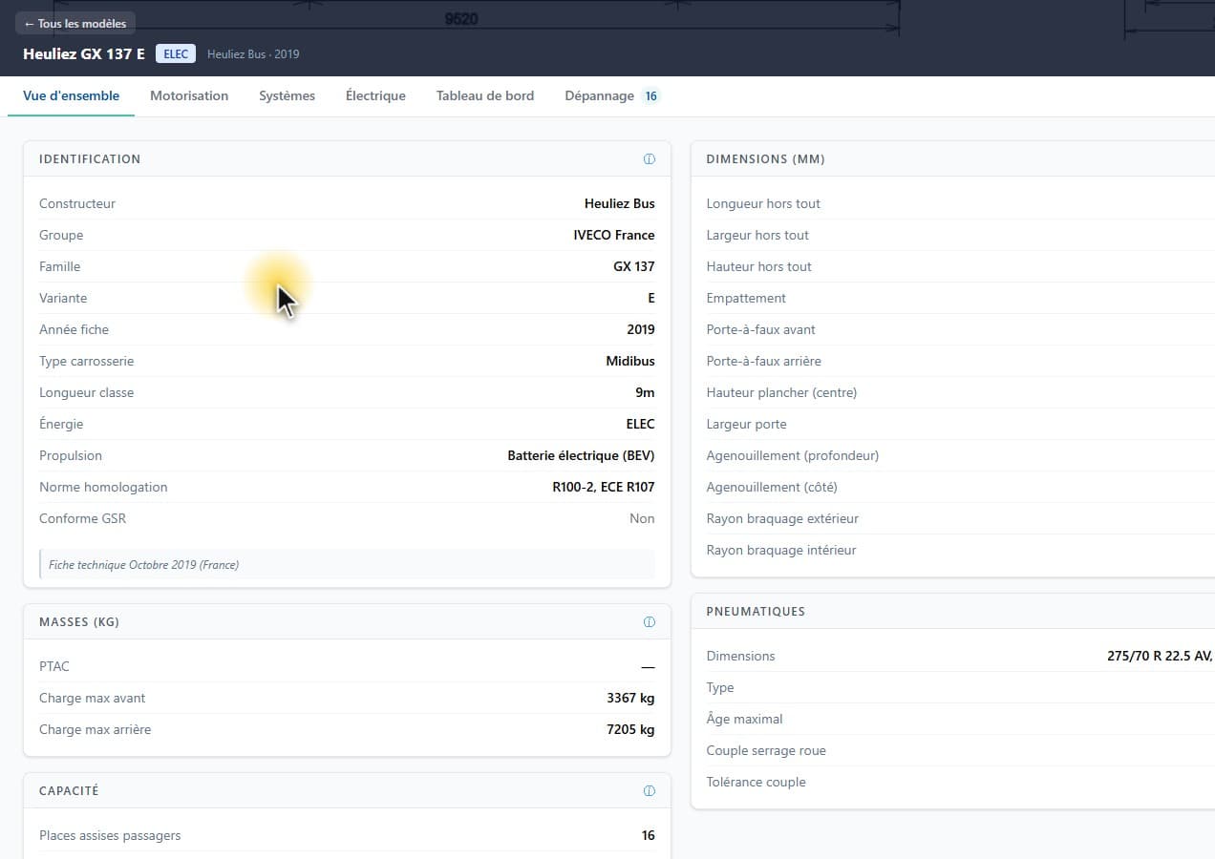
Task: Select R100-2, ECE R107 homologation value
Action: 604,487
